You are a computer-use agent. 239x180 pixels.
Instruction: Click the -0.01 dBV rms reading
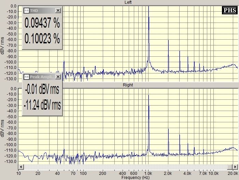tap(42, 89)
